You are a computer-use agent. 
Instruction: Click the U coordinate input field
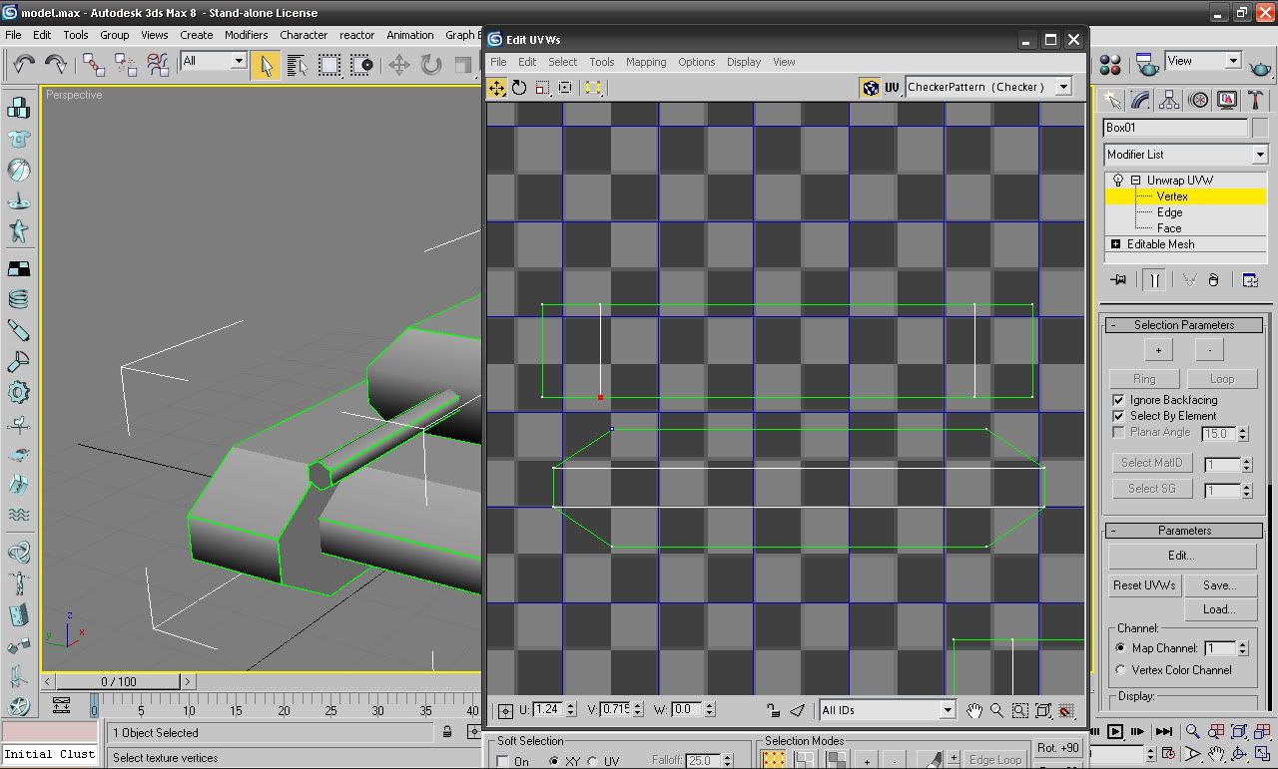[x=548, y=710]
